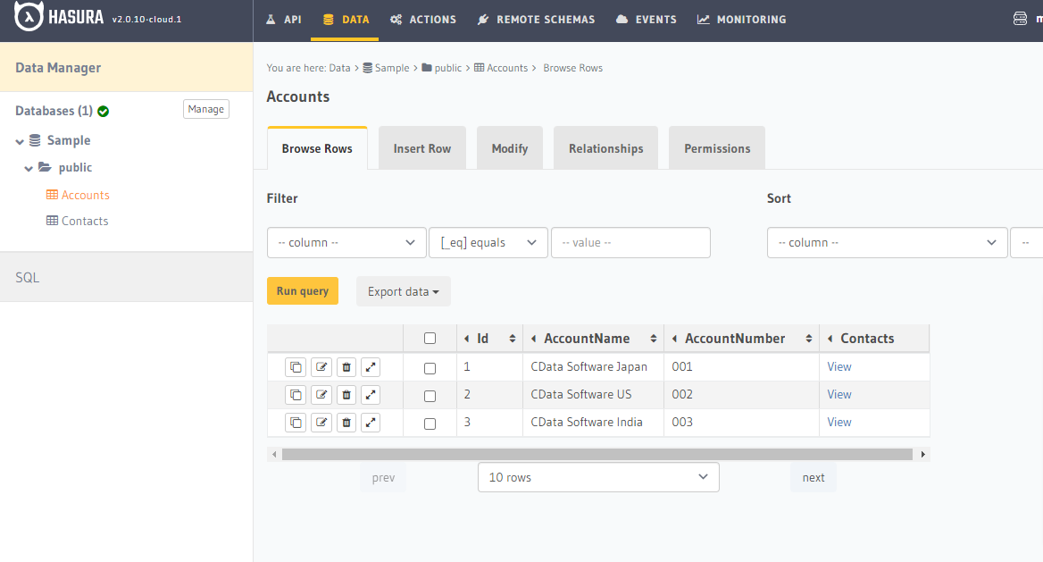
Task: Open the Actions menu in top navigation
Action: point(423,20)
